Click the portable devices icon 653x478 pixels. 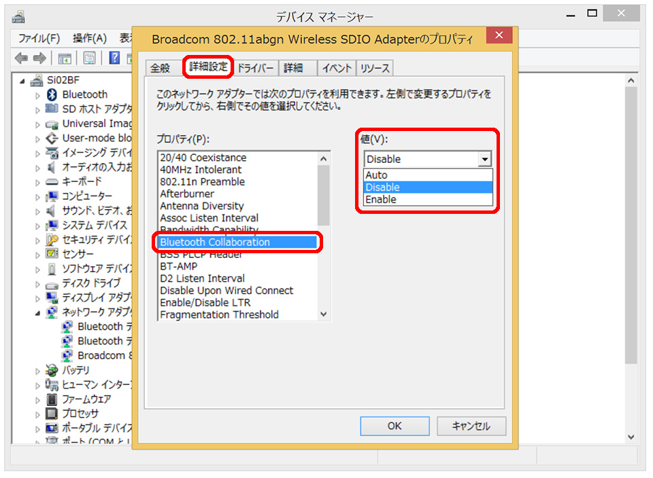point(52,428)
